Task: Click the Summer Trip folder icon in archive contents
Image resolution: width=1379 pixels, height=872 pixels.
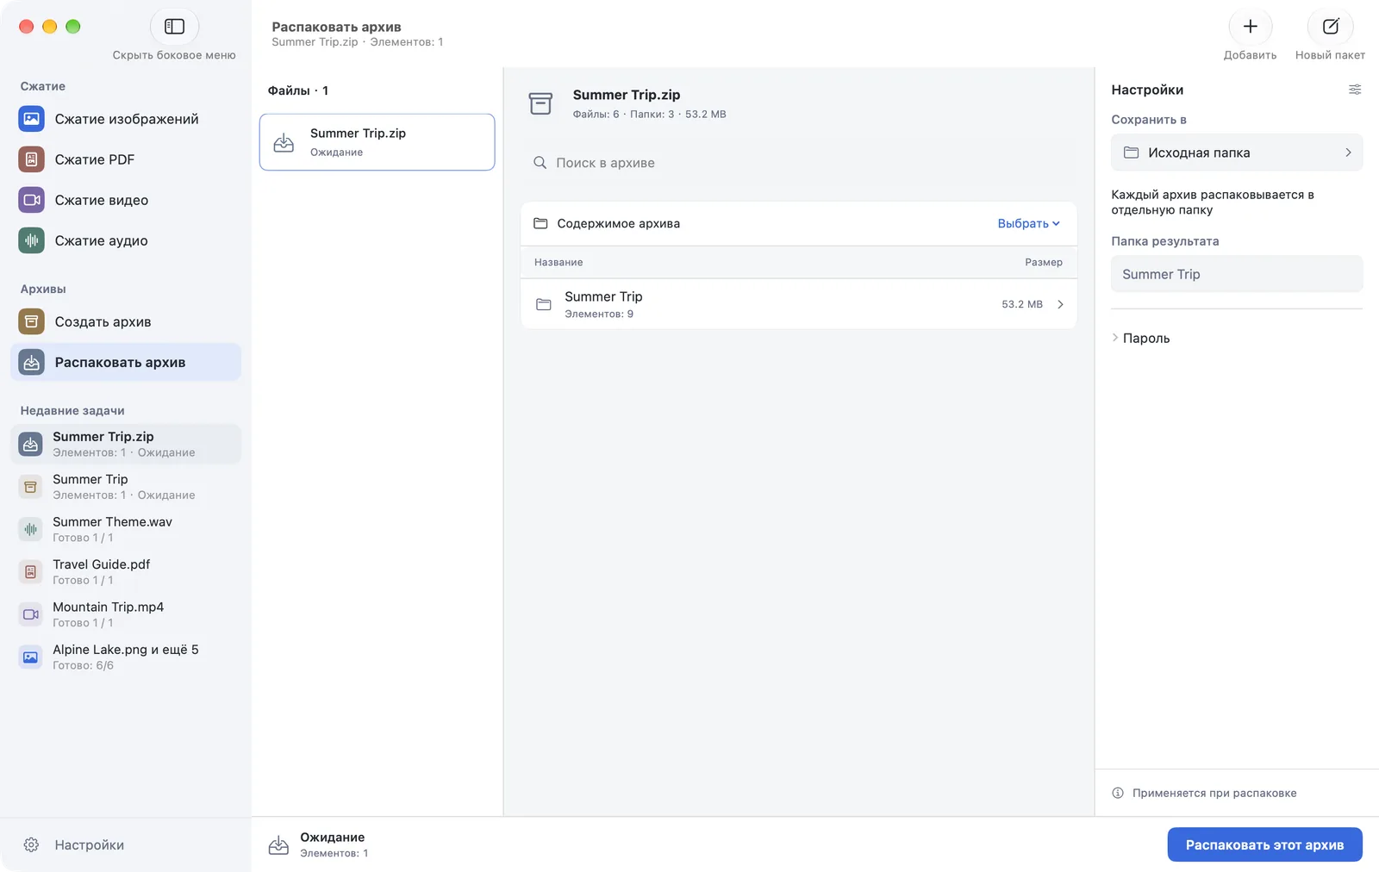Action: tap(543, 304)
